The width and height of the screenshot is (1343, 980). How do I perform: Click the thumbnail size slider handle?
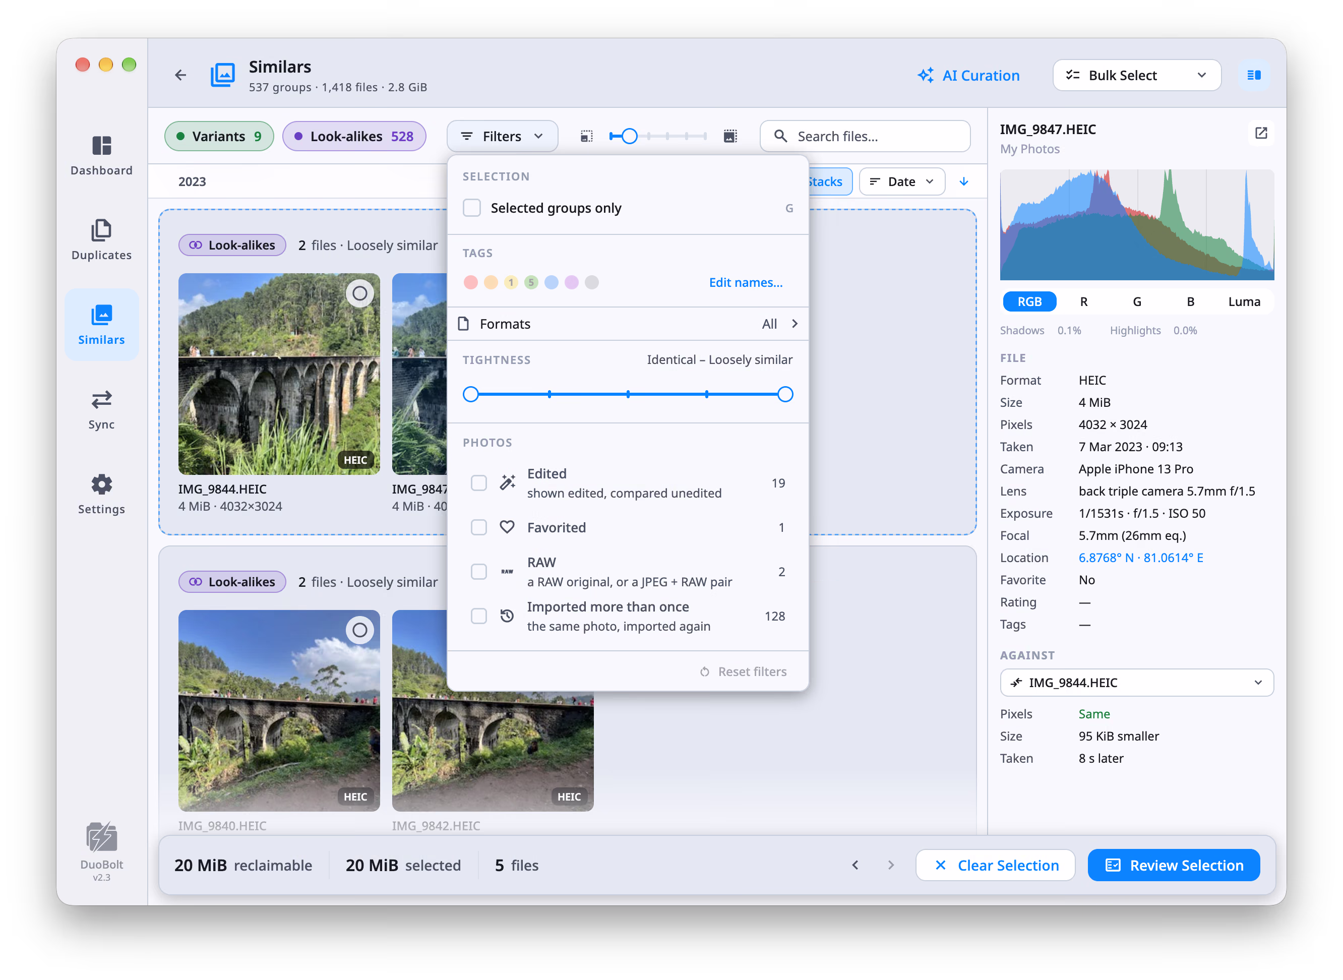tap(629, 137)
